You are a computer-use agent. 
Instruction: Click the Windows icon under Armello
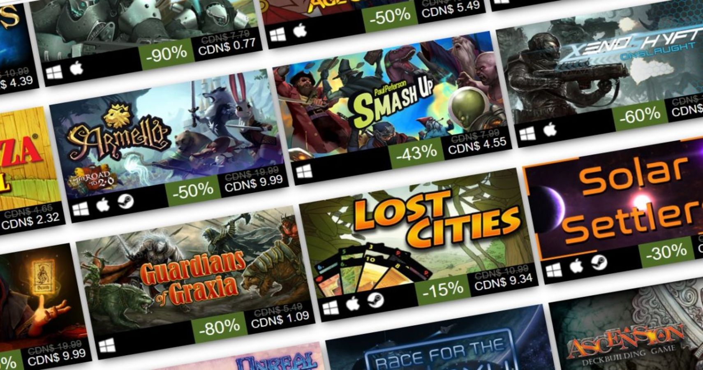81,210
